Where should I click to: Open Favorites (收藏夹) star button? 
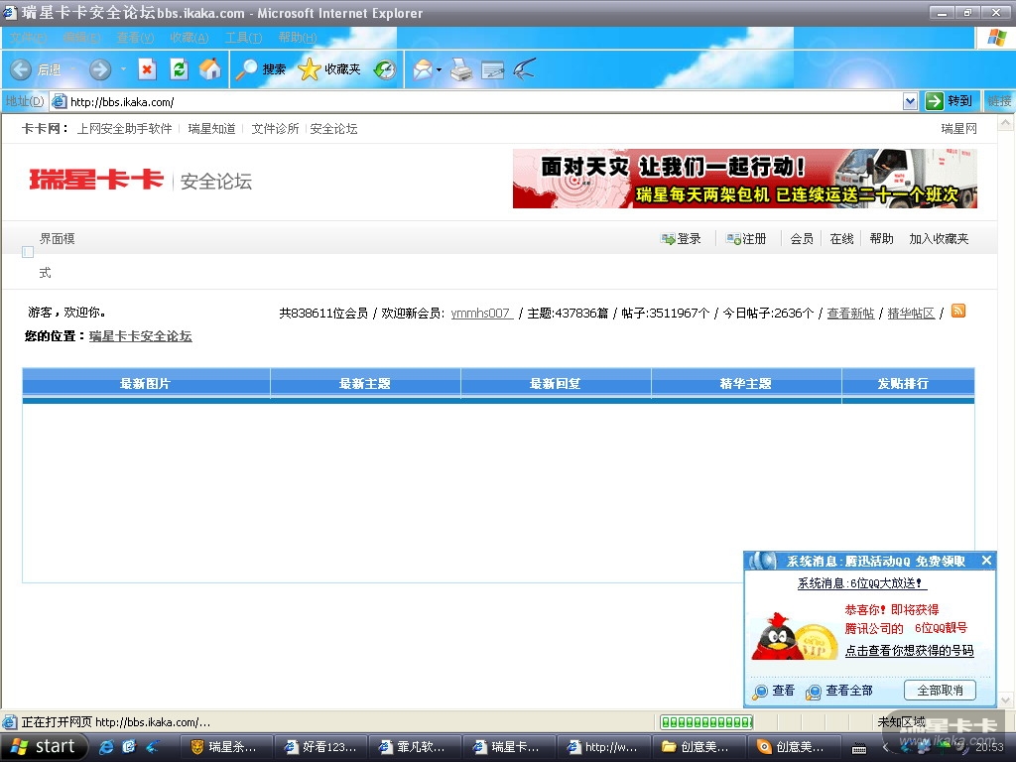click(329, 69)
